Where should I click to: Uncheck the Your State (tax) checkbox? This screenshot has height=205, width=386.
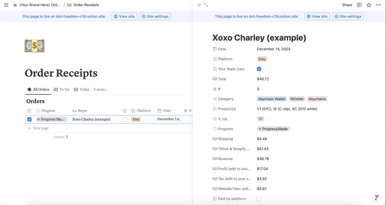pyautogui.click(x=259, y=68)
